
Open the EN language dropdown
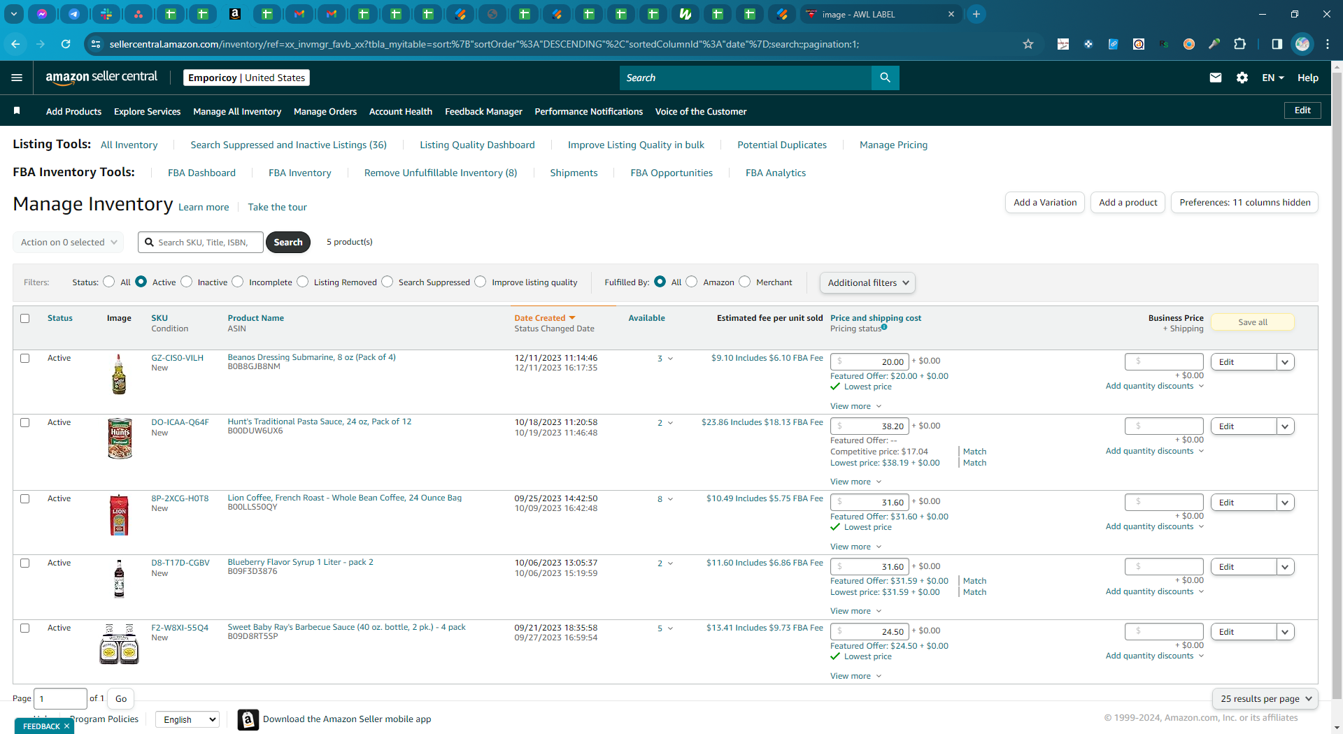(x=1273, y=78)
